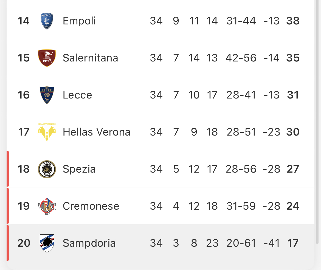The image size is (321, 270).
Task: Select the highlighted Sampdoria team name
Action: click(x=89, y=243)
